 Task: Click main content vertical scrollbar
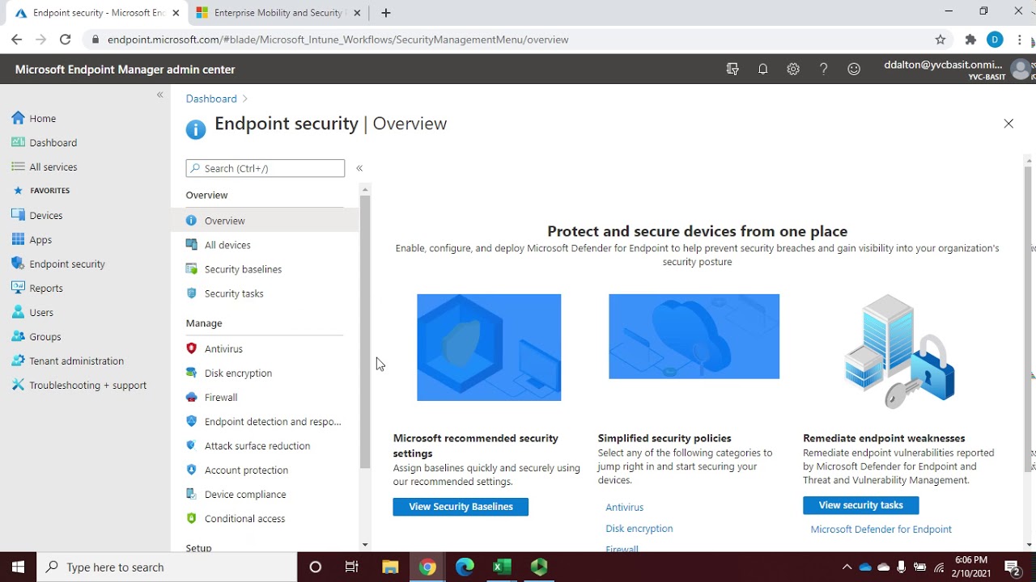click(1029, 318)
